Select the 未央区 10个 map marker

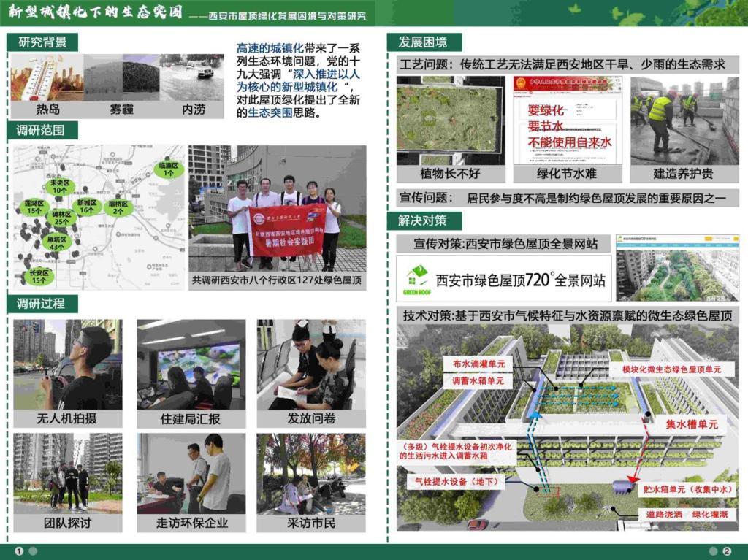(x=60, y=187)
